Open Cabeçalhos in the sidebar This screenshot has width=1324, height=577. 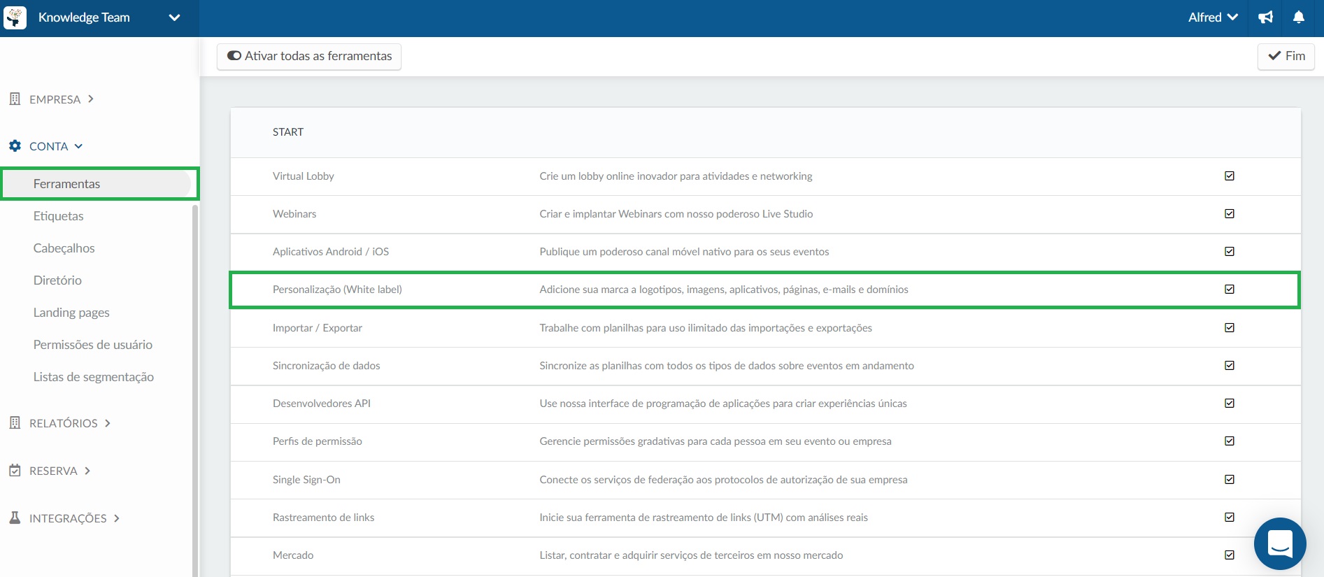[x=64, y=248]
